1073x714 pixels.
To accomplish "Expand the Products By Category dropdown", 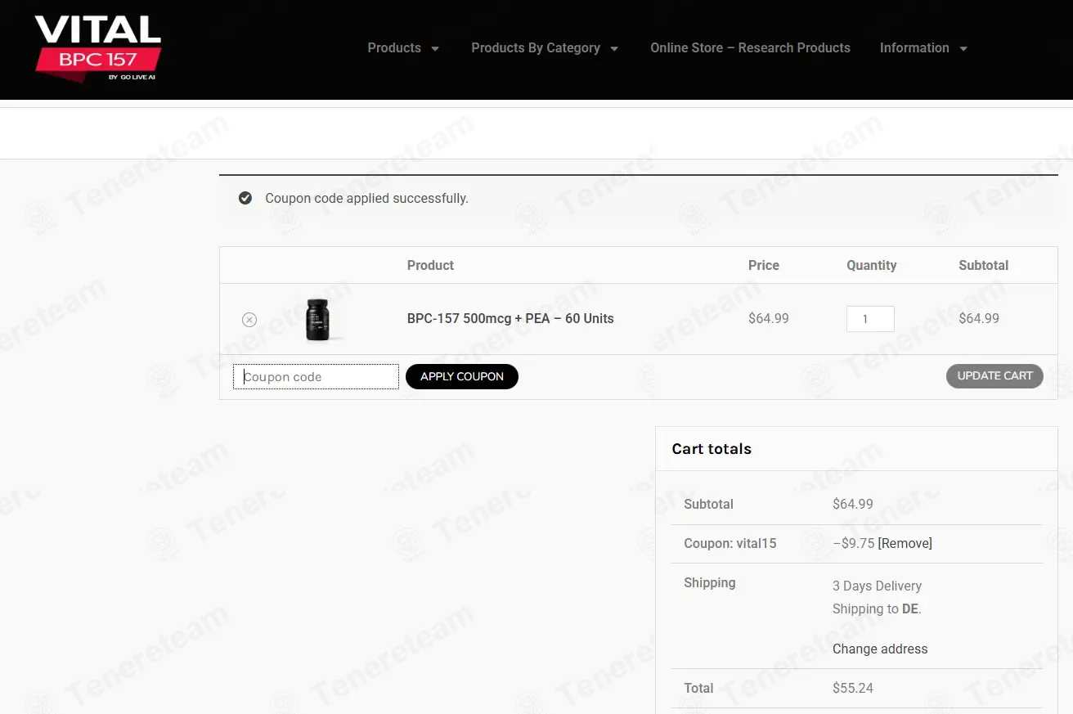I will click(545, 48).
